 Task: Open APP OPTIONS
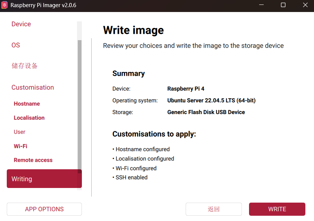click(x=44, y=209)
